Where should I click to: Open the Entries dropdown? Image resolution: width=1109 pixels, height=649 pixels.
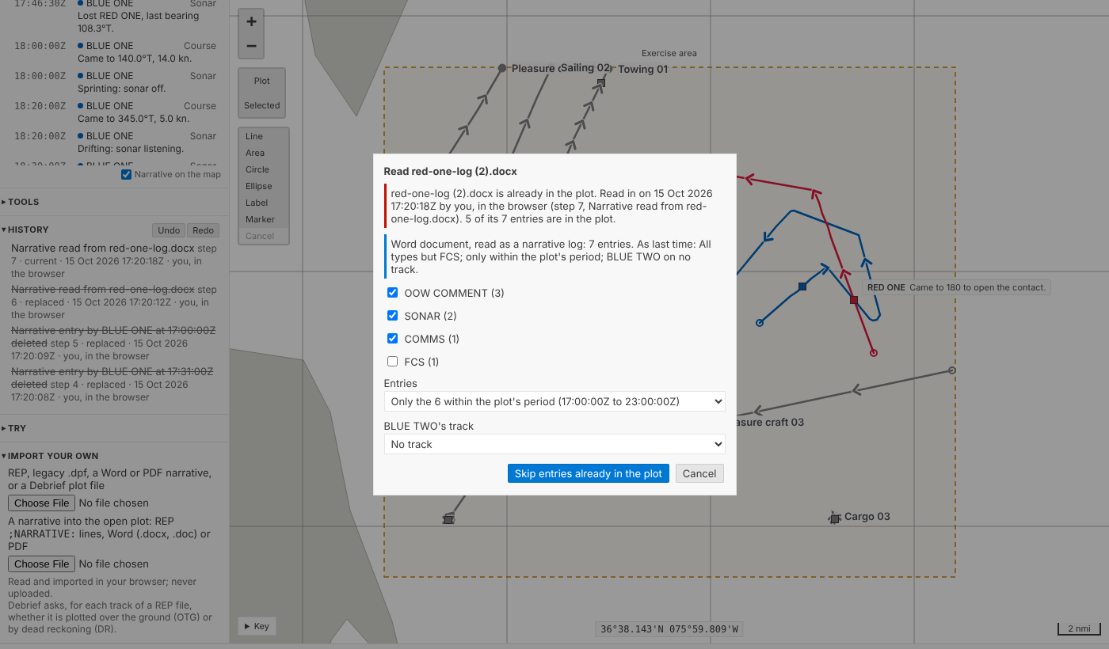pyautogui.click(x=554, y=401)
